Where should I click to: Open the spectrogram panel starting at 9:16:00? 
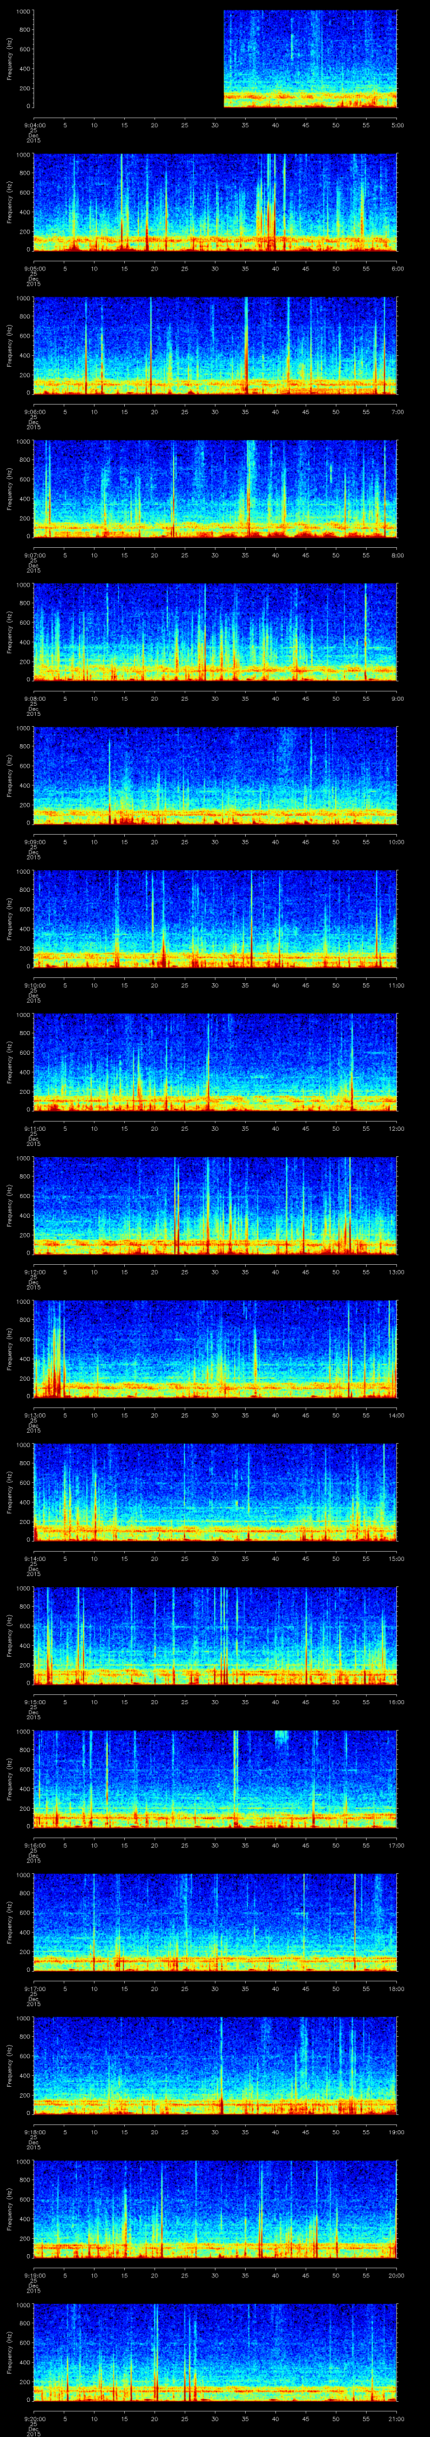click(x=215, y=1778)
